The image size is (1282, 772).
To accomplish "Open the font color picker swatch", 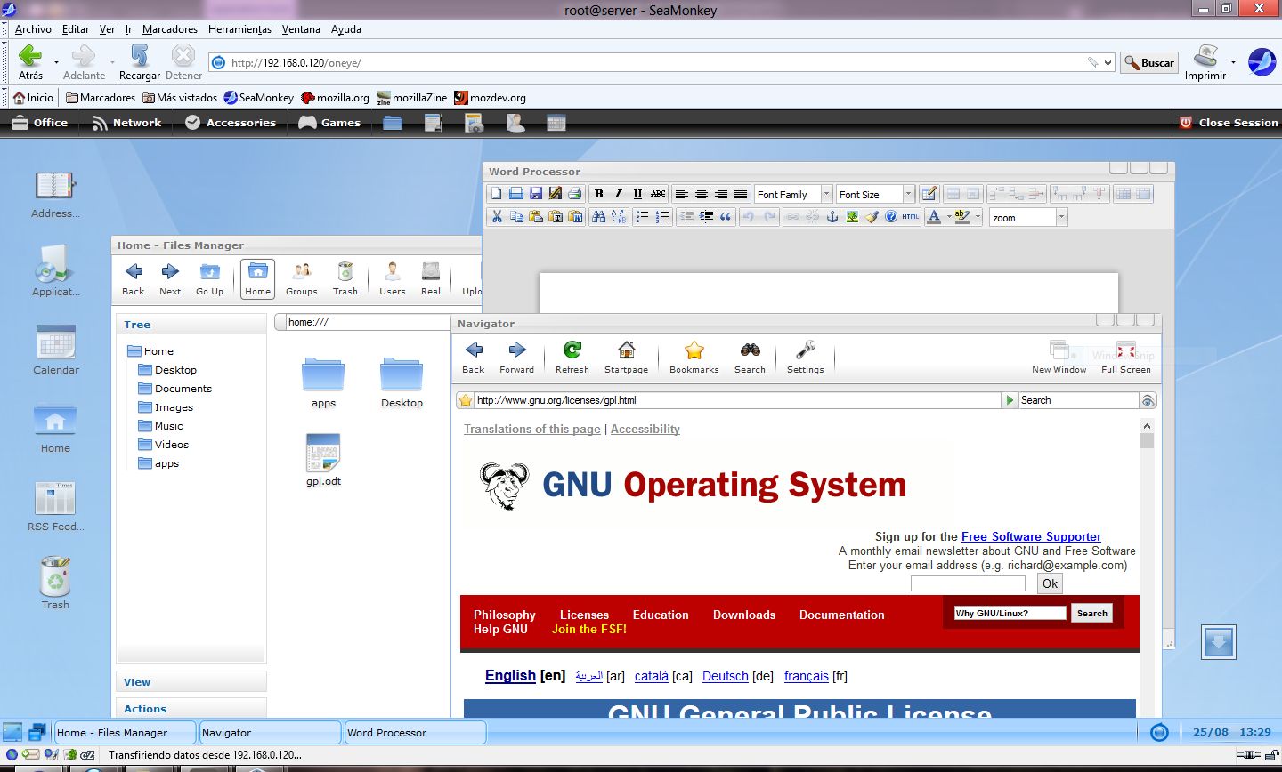I will [934, 216].
